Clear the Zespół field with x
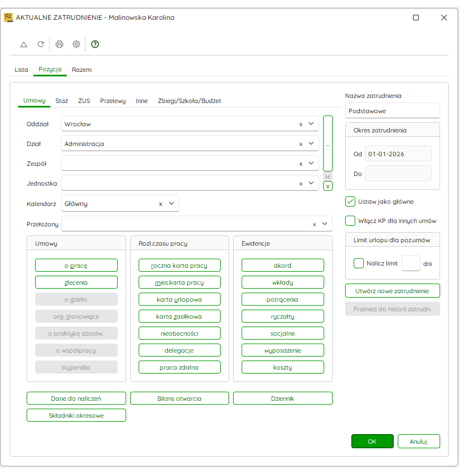 coord(300,164)
